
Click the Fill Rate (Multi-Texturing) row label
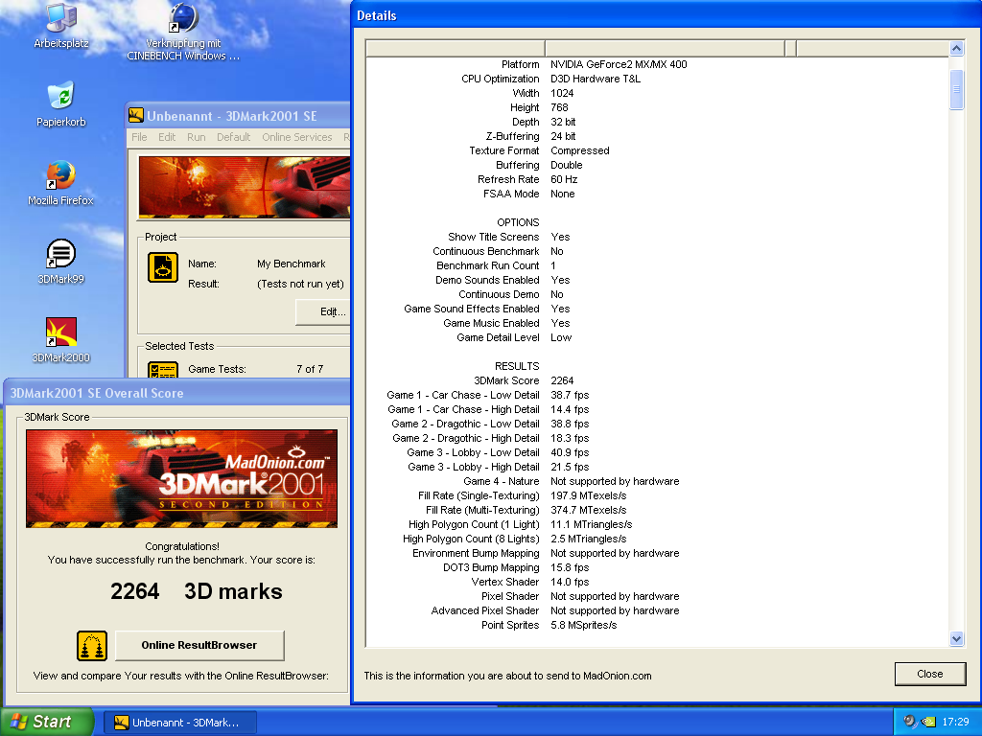coord(482,510)
